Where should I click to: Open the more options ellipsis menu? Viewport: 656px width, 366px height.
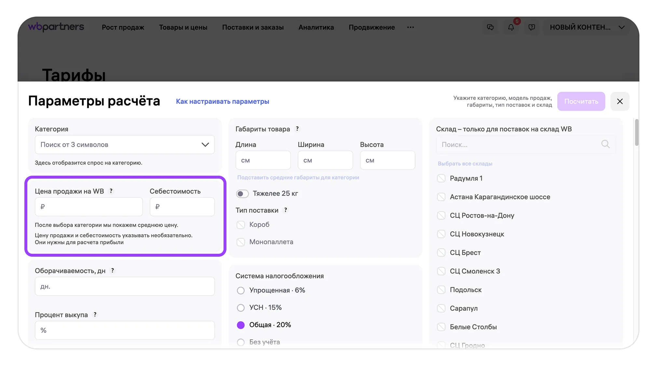pyautogui.click(x=411, y=27)
